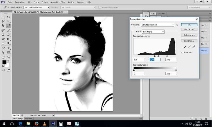This screenshot has width=212, height=127.
Task: Click the Automatisch button
Action: coord(189,35)
